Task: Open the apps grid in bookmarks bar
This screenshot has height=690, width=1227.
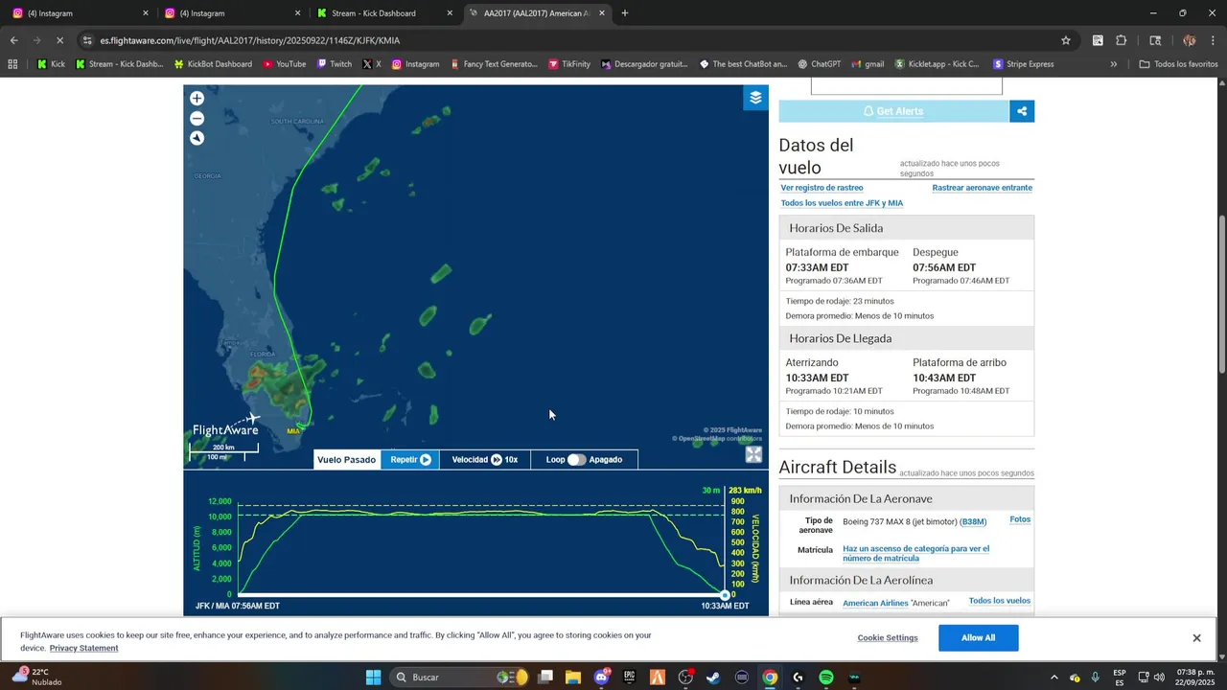Action: tap(12, 64)
